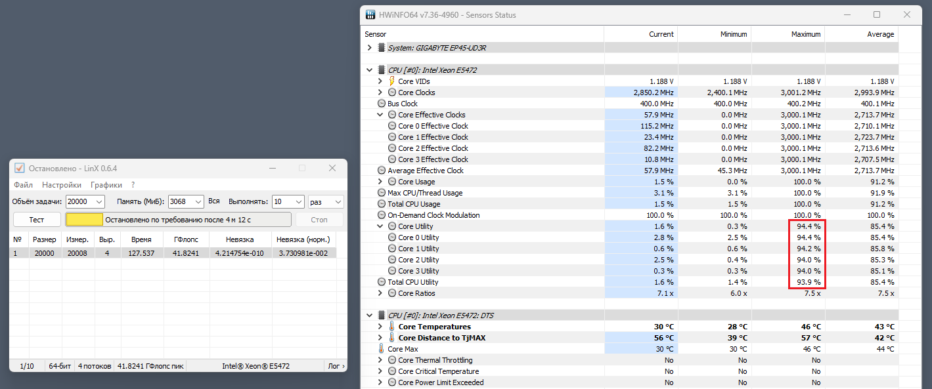Expand the Core Distance to TjMAX row
This screenshot has width=932, height=389.
[x=380, y=338]
